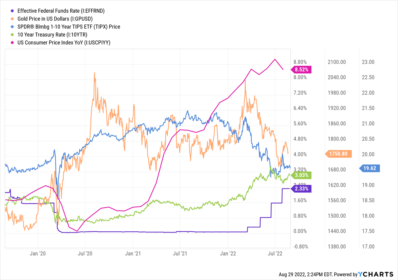Screen dimensions: 398x280
Task: Click the 5.60% percent axis tick
Action: point(300,124)
